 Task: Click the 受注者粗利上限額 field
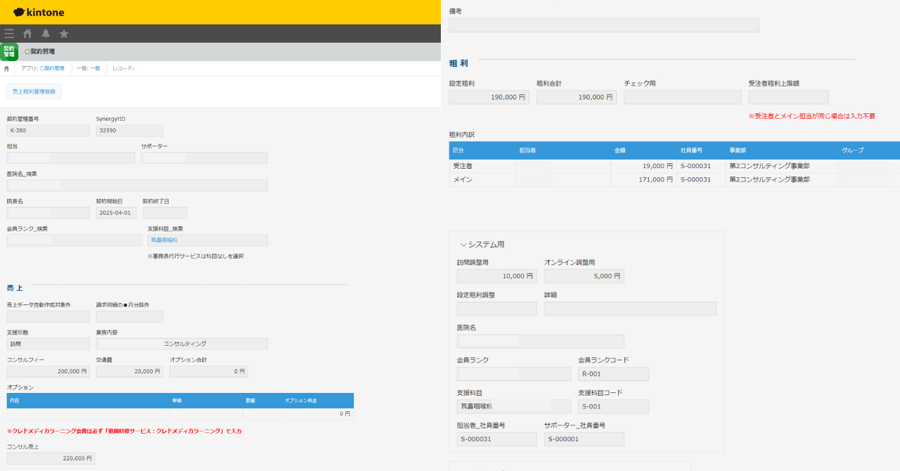click(x=788, y=98)
